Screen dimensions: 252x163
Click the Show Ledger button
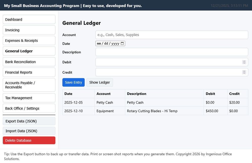100,82
